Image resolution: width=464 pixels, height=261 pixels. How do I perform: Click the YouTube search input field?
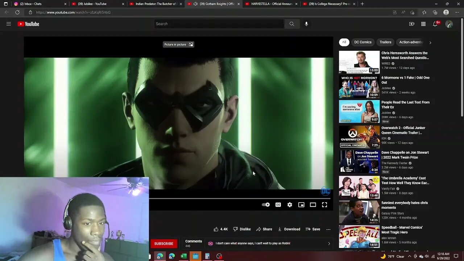tap(219, 24)
